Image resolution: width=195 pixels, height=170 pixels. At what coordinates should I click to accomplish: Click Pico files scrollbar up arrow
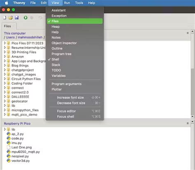click(x=193, y=122)
